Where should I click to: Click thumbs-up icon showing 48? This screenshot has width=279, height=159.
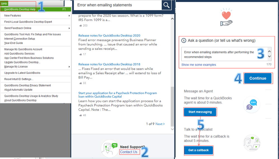coord(81,115)
